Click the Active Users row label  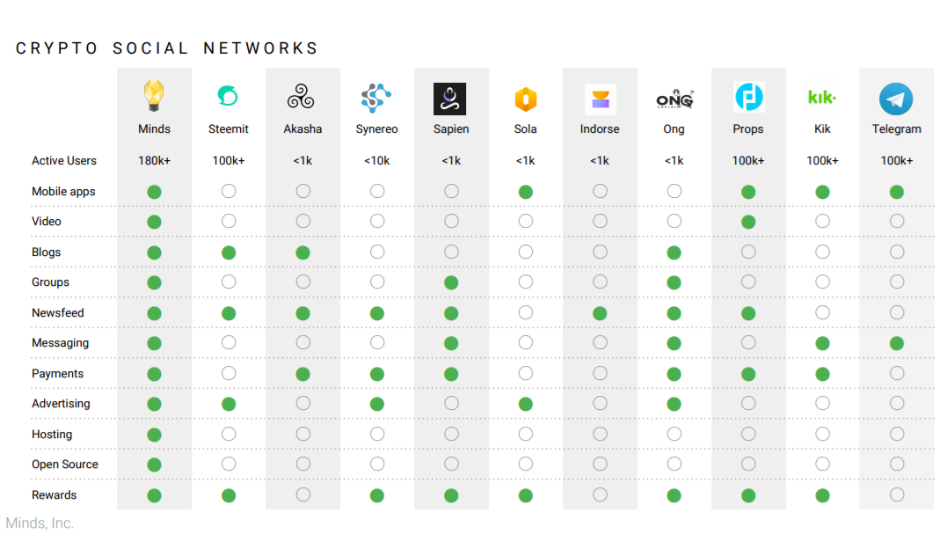(x=63, y=161)
